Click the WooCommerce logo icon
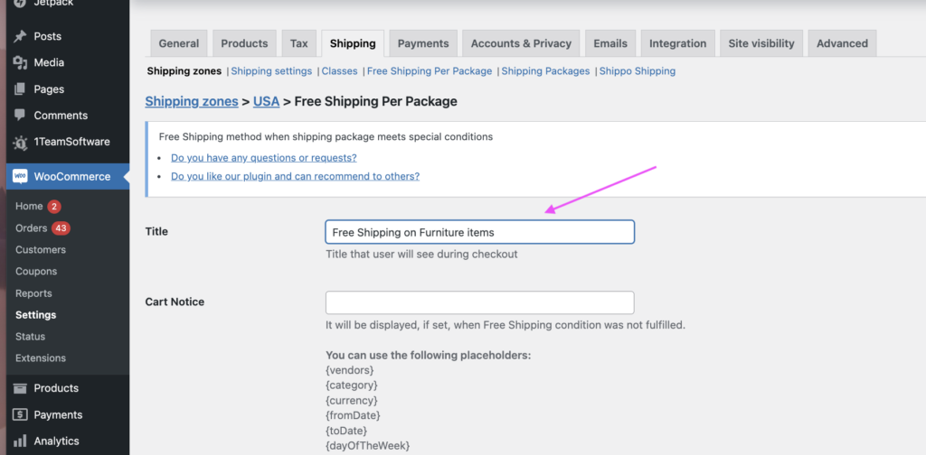This screenshot has height=455, width=926. tap(20, 177)
